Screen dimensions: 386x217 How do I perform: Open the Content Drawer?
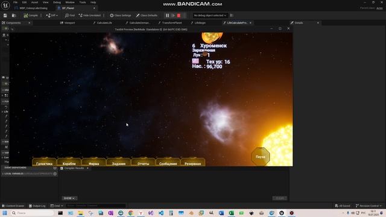point(13,206)
